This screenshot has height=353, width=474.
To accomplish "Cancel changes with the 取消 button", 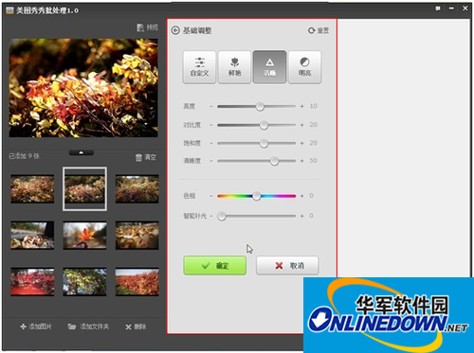I will pos(287,266).
